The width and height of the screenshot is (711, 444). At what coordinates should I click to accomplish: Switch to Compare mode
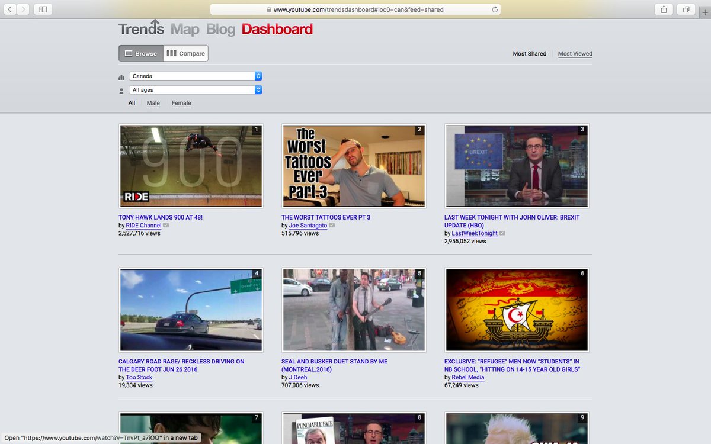185,53
